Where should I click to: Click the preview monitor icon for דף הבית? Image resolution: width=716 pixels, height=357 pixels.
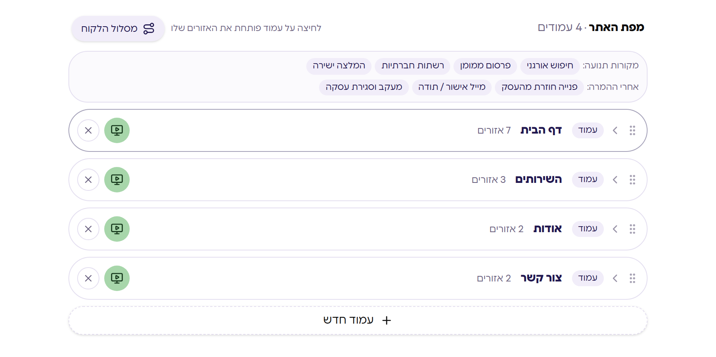click(x=117, y=130)
